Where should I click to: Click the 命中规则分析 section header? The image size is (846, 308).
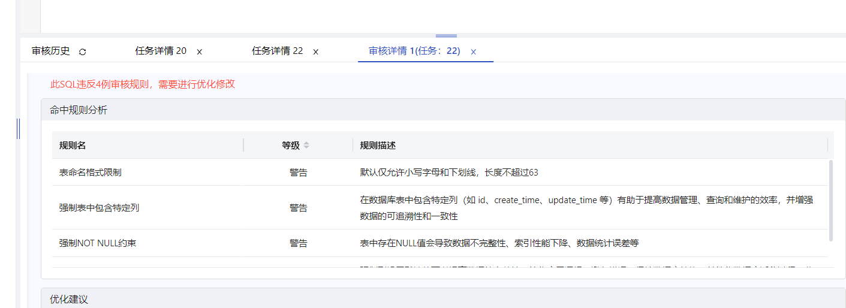click(x=443, y=110)
